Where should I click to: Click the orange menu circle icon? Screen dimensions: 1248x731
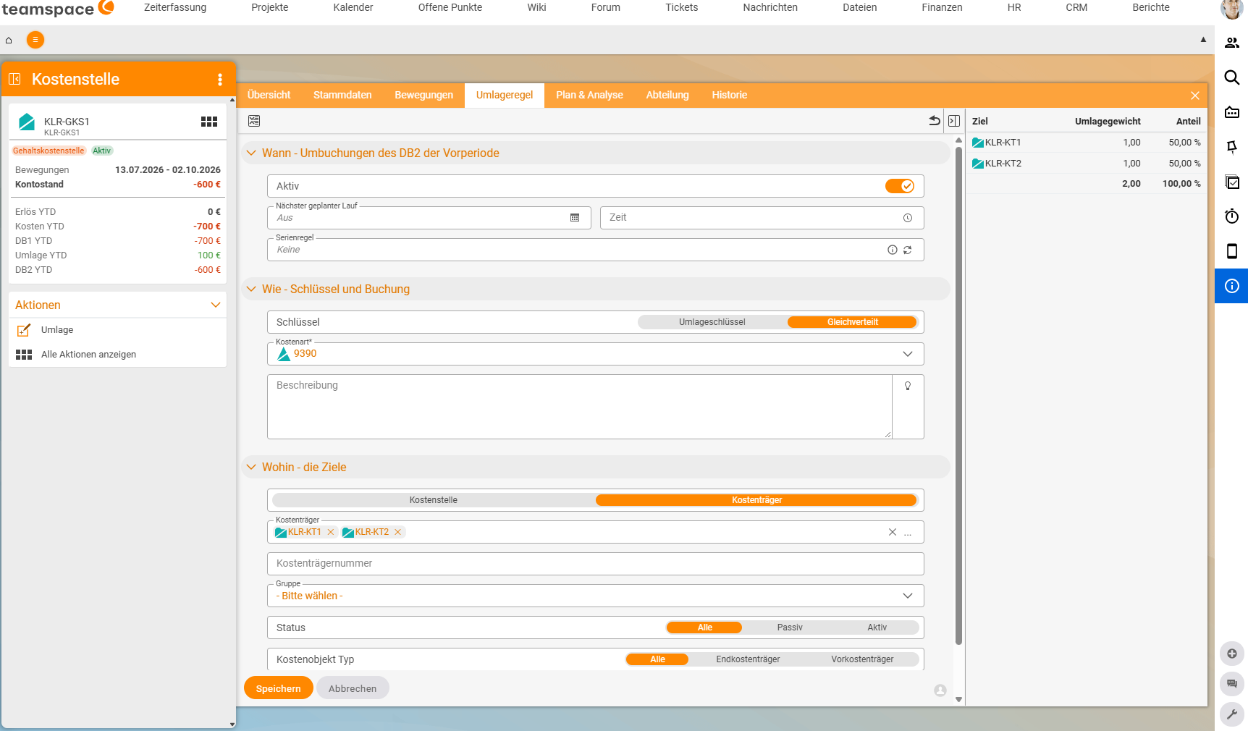click(35, 40)
